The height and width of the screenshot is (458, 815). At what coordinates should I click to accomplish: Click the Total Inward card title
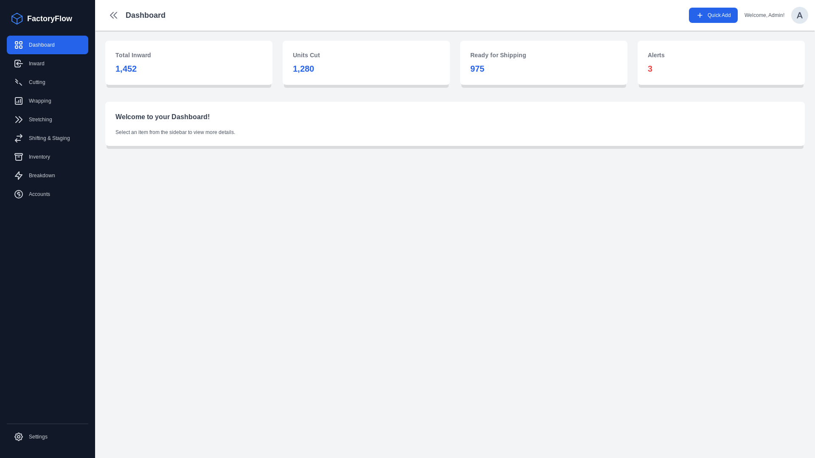tap(133, 55)
